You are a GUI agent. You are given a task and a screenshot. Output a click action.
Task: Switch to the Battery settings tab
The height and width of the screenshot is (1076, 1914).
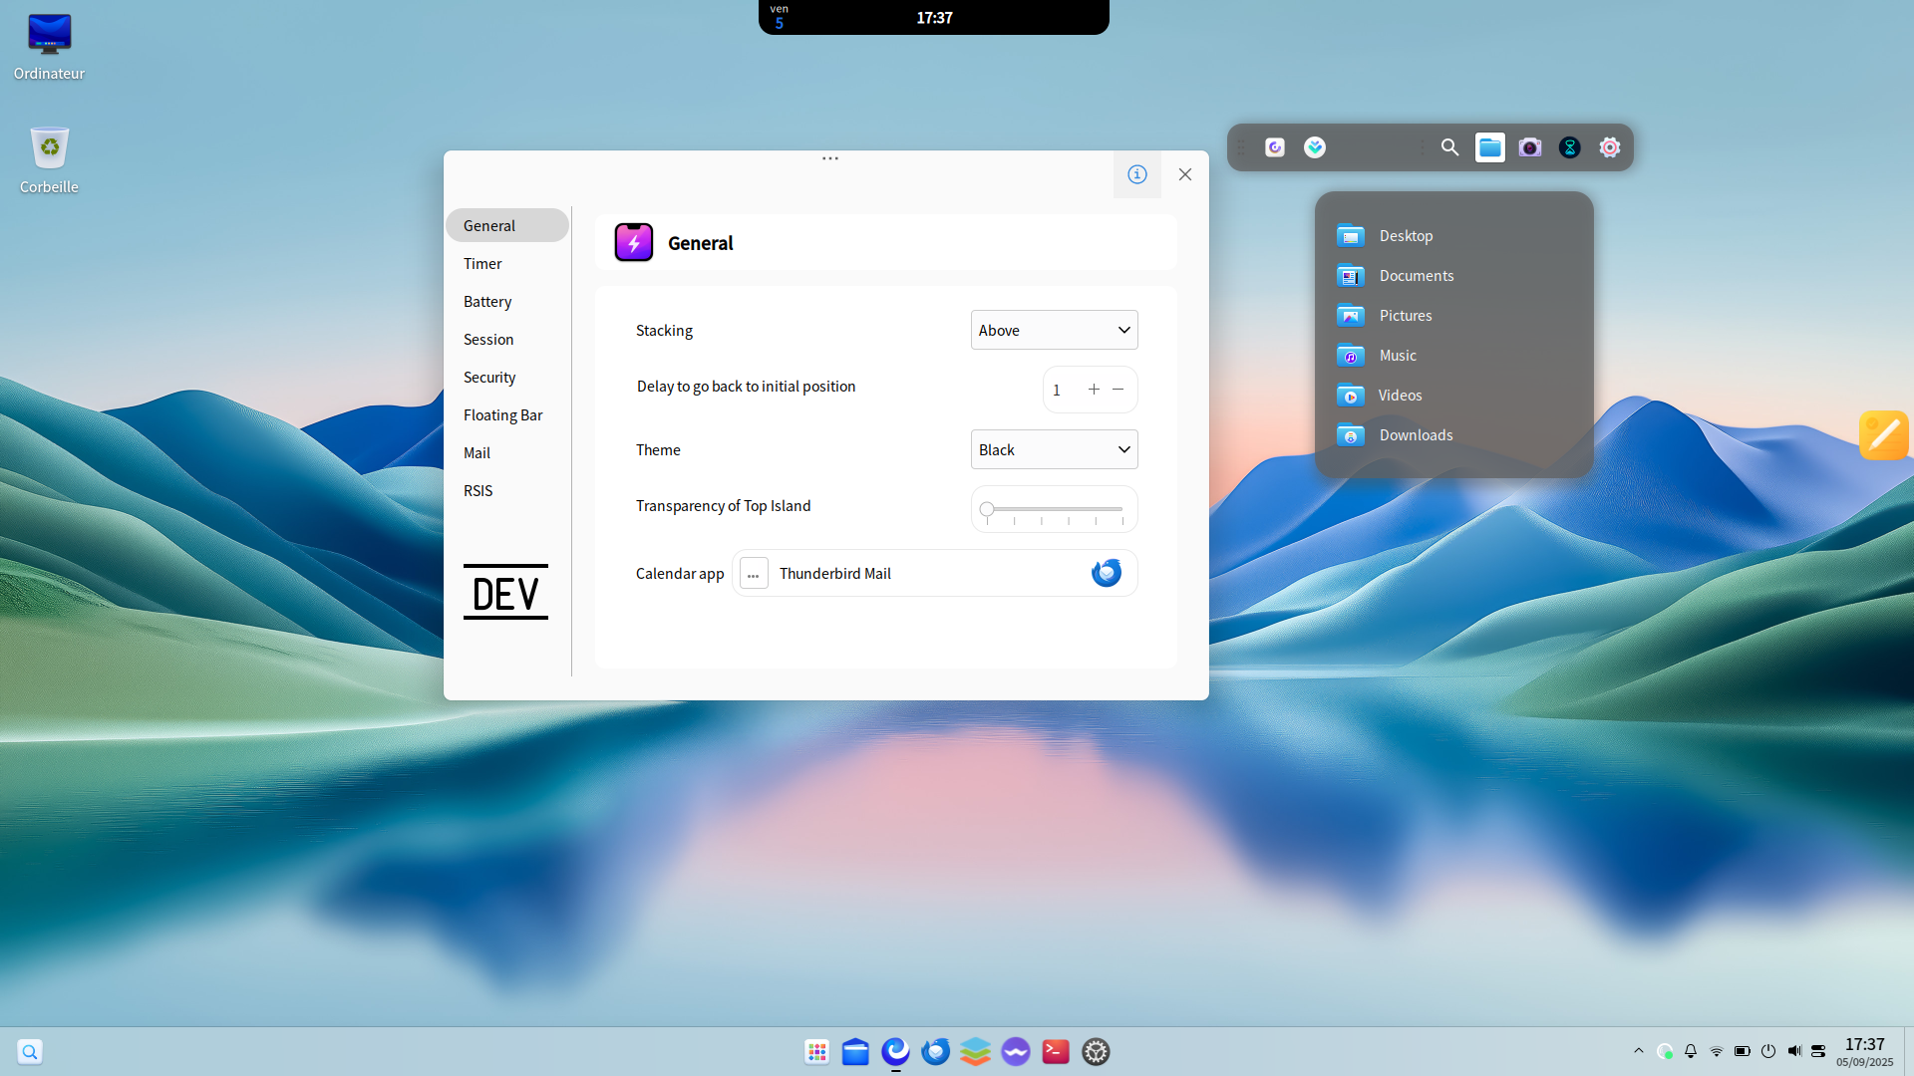click(487, 302)
